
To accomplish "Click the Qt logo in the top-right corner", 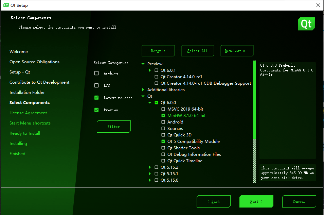I will [306, 24].
